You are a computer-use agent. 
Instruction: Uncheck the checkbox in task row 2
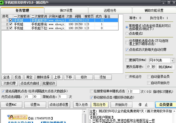(11, 24)
